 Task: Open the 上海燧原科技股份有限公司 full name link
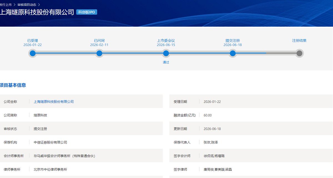tap(54, 102)
